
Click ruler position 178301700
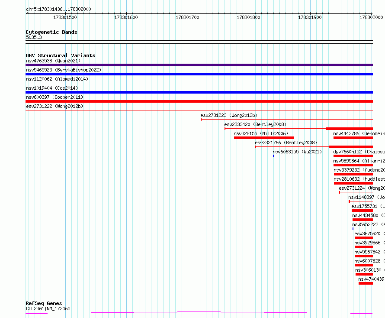click(x=187, y=17)
